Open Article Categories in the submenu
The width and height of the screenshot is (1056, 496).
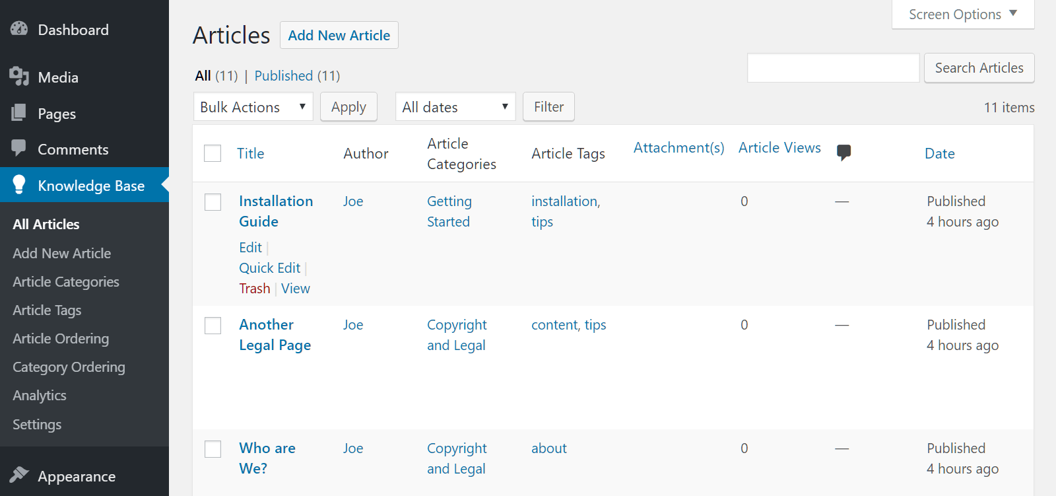[66, 282]
